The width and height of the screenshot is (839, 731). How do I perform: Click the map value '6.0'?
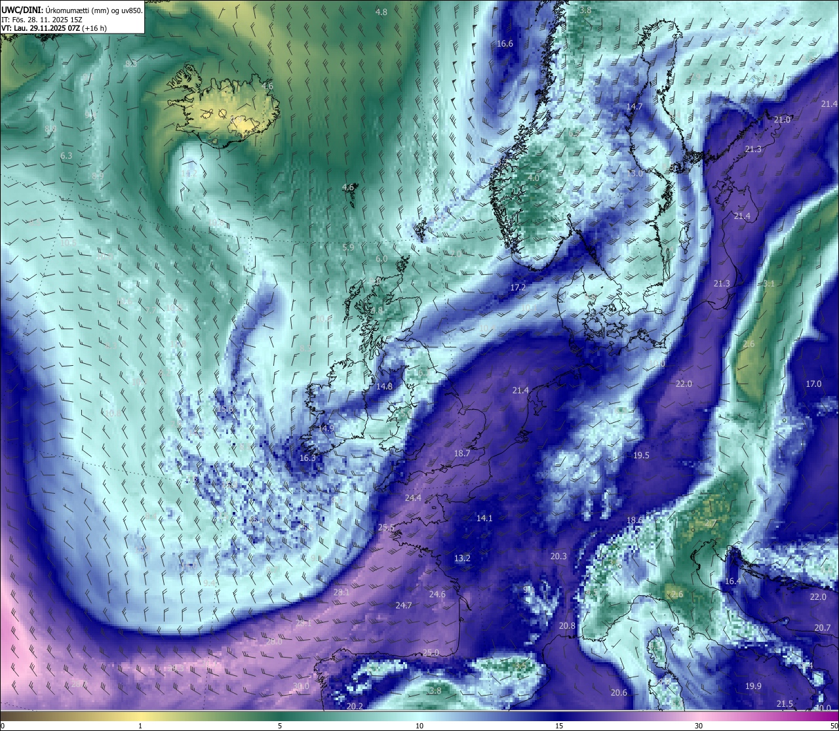coord(381,260)
